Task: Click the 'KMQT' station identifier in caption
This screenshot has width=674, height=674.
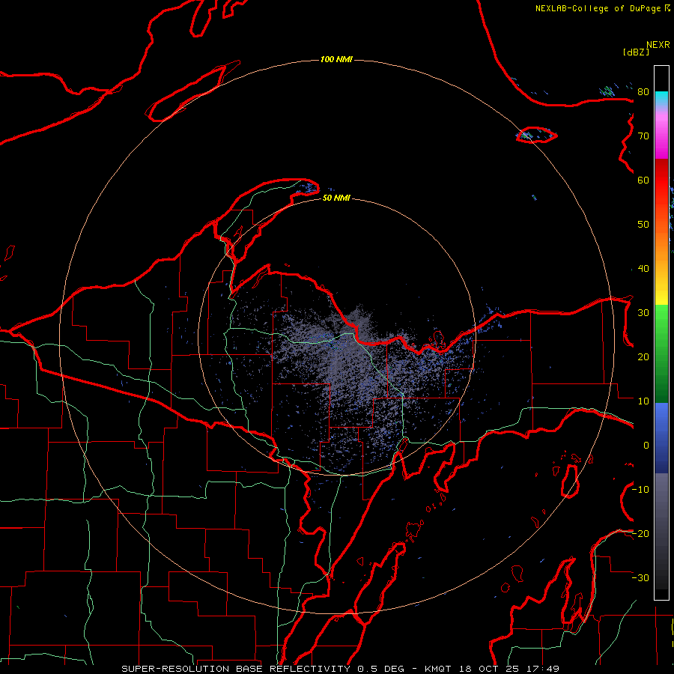Action: coord(437,669)
